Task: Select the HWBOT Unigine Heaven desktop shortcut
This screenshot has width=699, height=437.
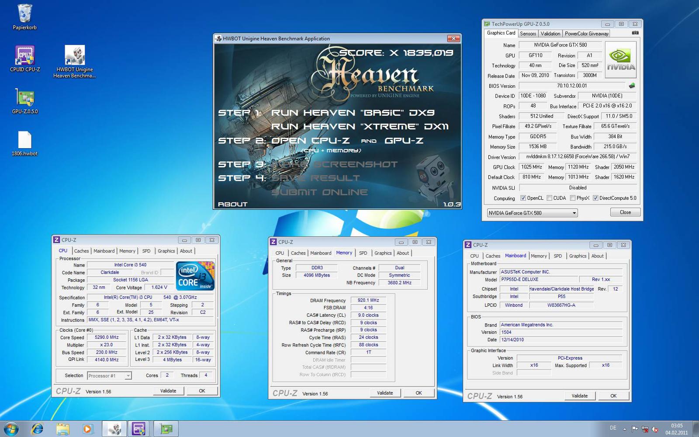Action: 75,62
